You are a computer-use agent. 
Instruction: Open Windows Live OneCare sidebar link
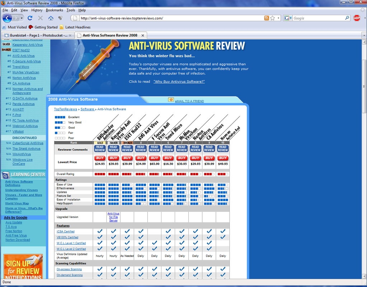pyautogui.click(x=23, y=162)
